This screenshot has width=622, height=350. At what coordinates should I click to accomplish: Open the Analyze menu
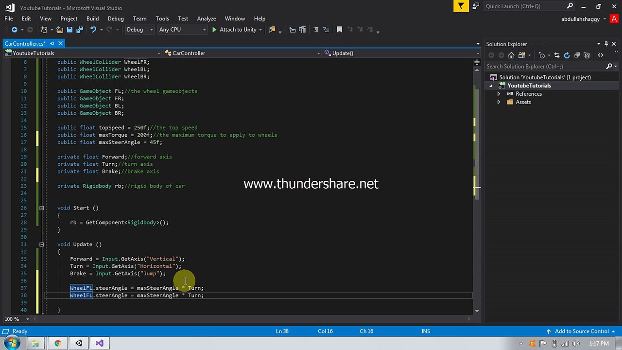206,18
